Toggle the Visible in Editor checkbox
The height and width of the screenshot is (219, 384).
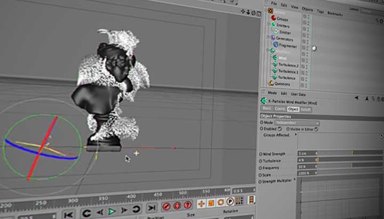point(316,129)
